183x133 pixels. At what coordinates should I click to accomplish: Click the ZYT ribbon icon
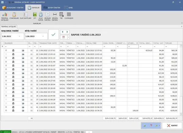coord(34,16)
